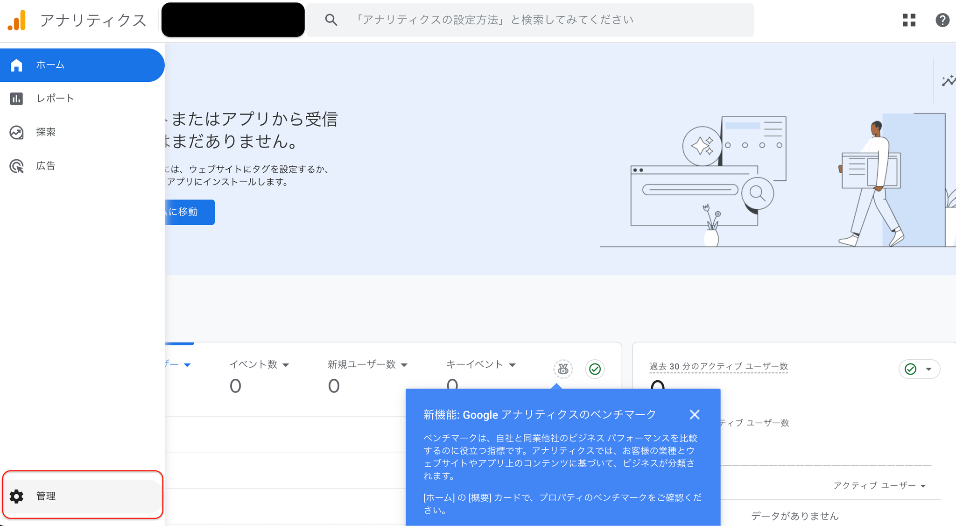
Task: Click the home icon in sidebar
Action: tap(16, 65)
